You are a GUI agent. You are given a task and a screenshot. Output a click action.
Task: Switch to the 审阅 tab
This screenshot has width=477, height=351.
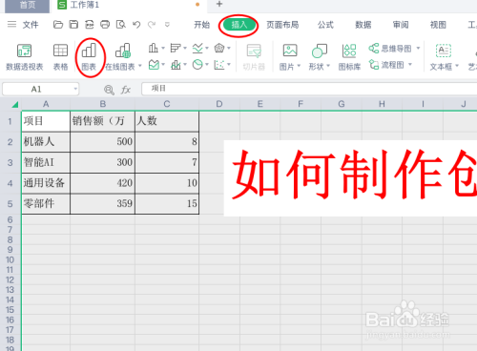coord(401,25)
